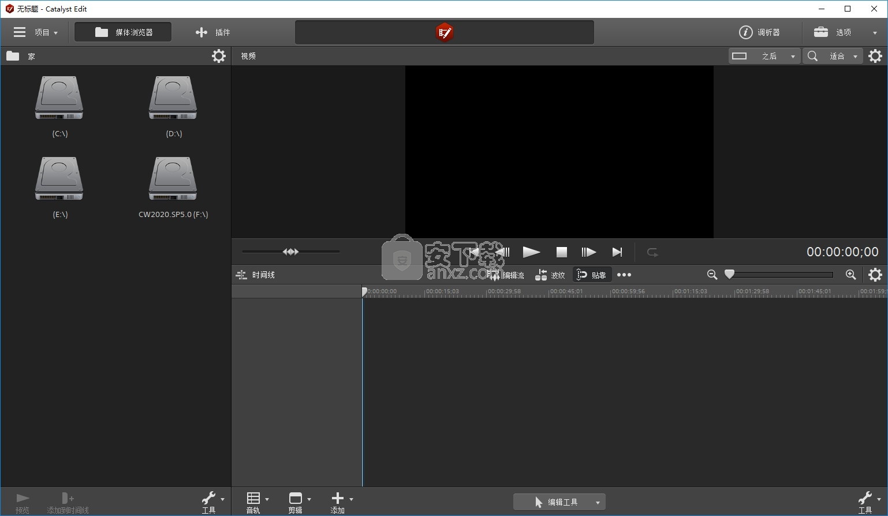Stop playback
The image size is (888, 516).
pyautogui.click(x=562, y=252)
